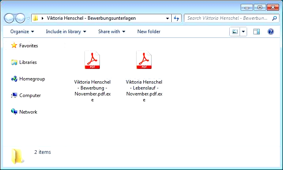The image size is (283, 170).
Task: Select the Bewerbung PDF file icon
Action: click(92, 60)
